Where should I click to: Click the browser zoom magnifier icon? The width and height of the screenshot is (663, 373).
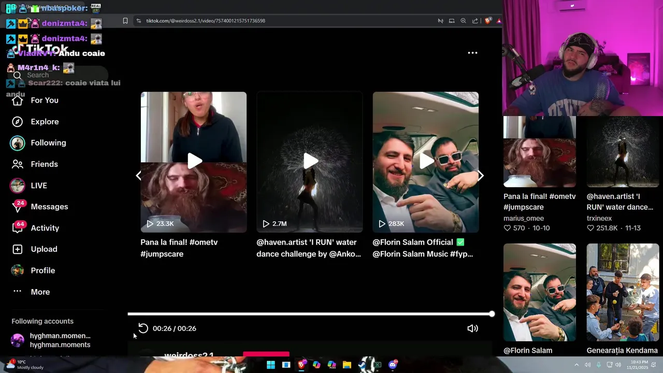pyautogui.click(x=463, y=21)
